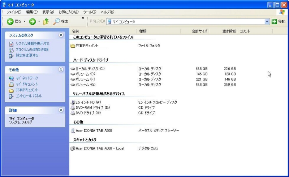Click ポータブル メディア プレーヤー type text
The width and height of the screenshot is (289, 177).
point(159,131)
